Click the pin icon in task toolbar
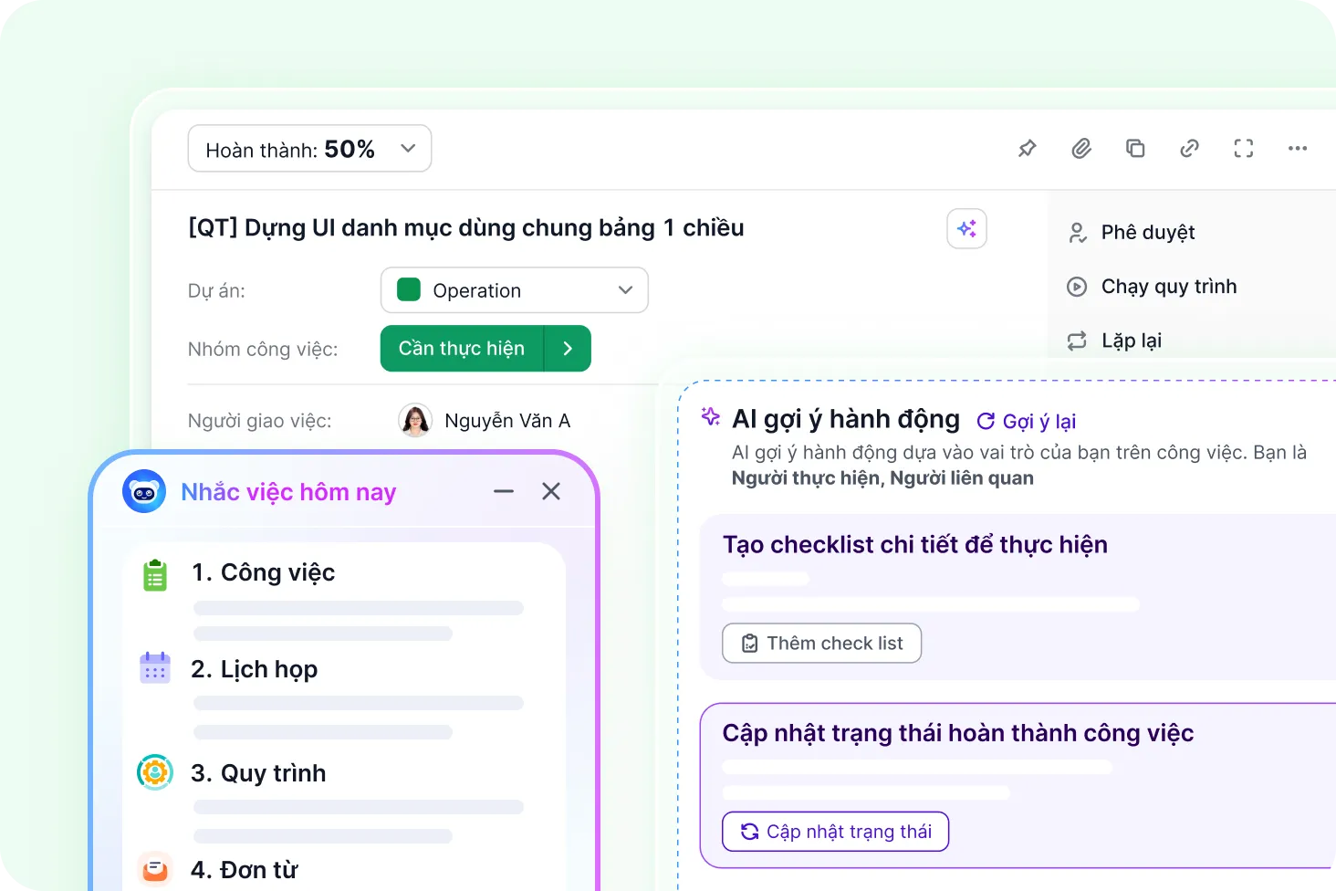 [1028, 148]
